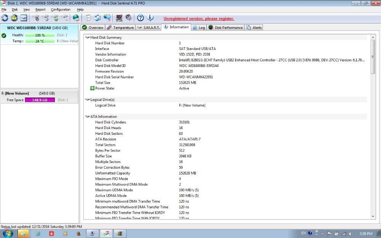Click the disk with green checkmark icon

[55, 18]
